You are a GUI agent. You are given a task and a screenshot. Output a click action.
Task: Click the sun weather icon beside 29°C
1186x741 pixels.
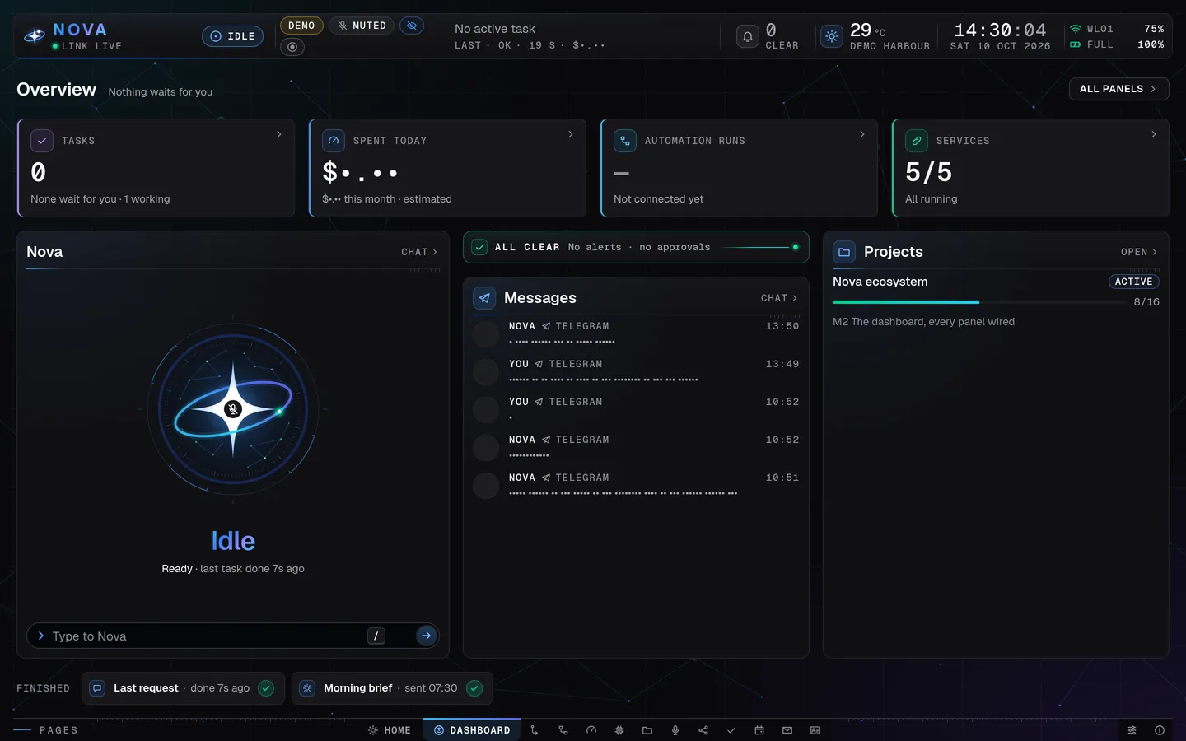pos(832,36)
